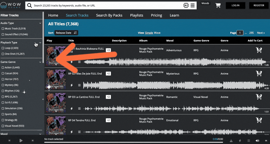Open Search By Packs
Image resolution: width=270 pixels, height=144 pixels.
pyautogui.click(x=109, y=15)
